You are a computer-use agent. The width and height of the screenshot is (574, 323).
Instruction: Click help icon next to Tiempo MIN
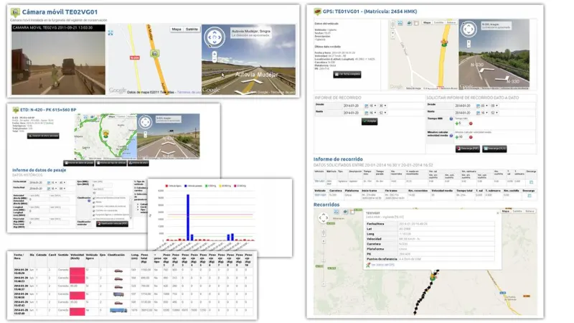(451, 118)
